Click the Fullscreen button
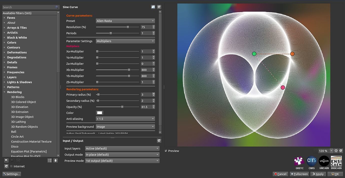The image size is (345, 178). 299,174
